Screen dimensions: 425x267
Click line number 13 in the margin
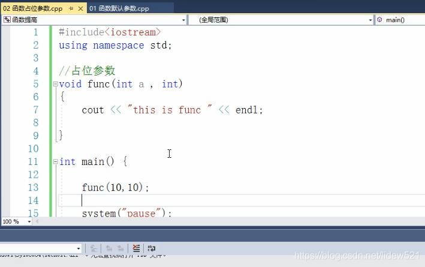34,187
